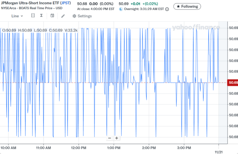Screen dimensions: 238x154
Task: Click the overnight moon icon
Action: coord(121,9)
